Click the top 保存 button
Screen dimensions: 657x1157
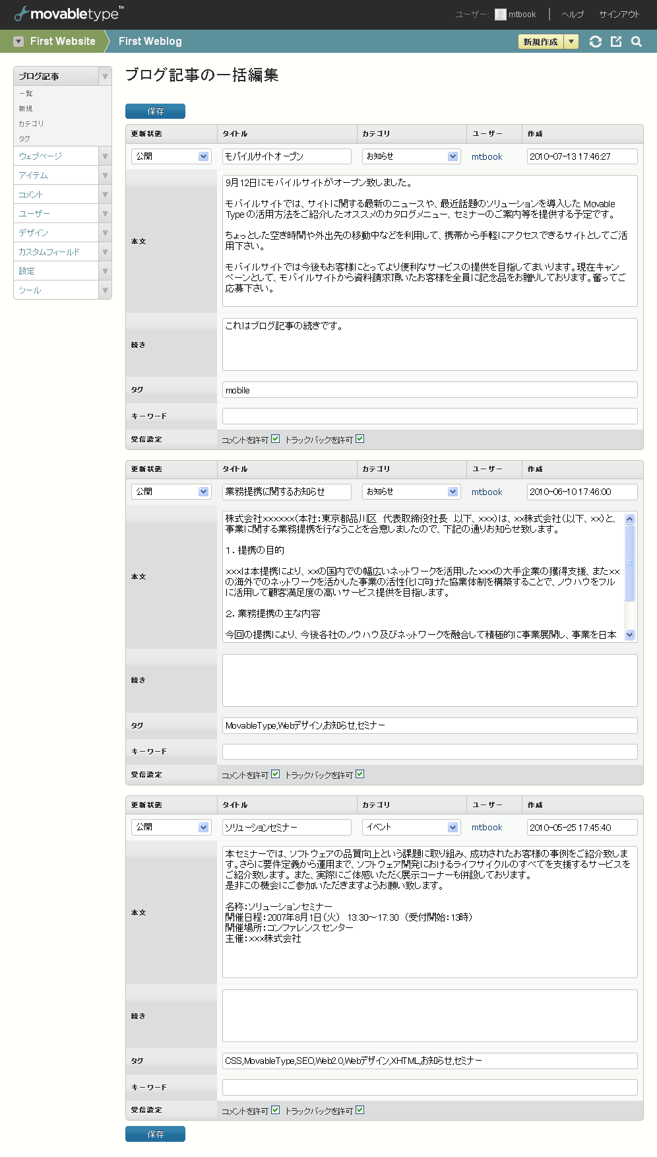[x=155, y=112]
